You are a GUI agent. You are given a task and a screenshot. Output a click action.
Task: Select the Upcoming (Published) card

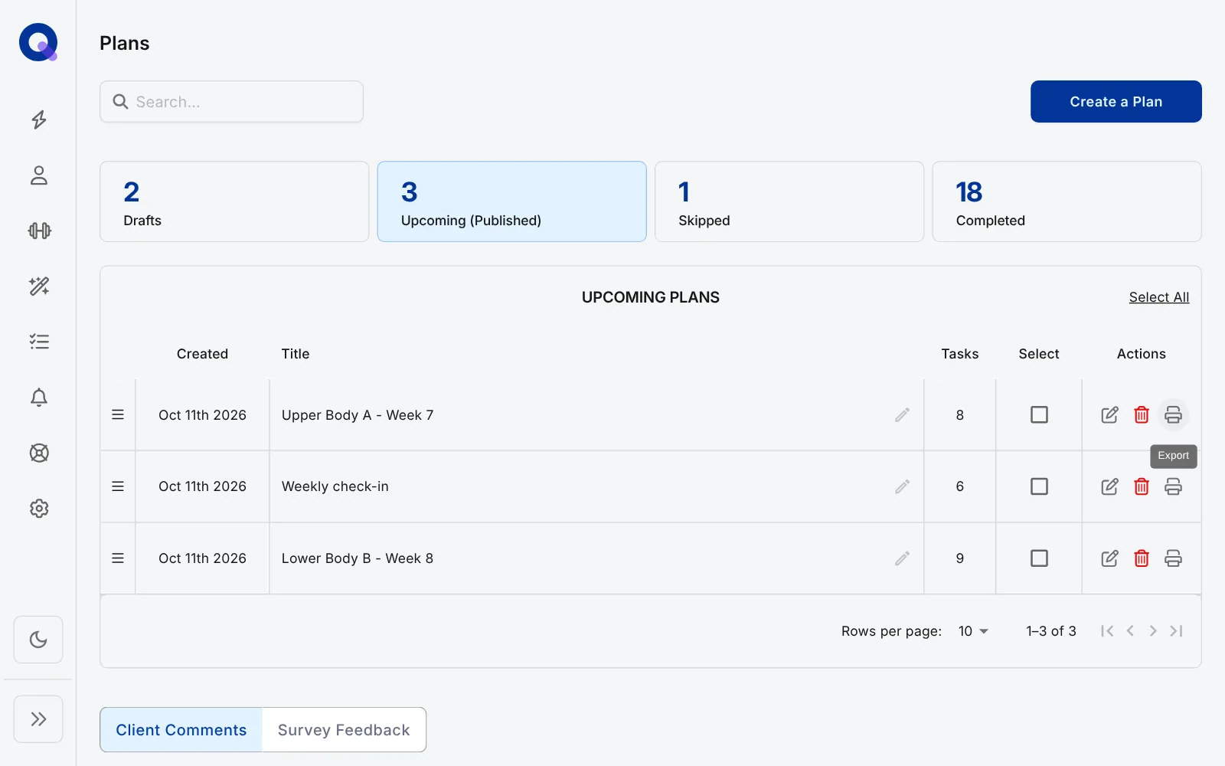coord(511,201)
